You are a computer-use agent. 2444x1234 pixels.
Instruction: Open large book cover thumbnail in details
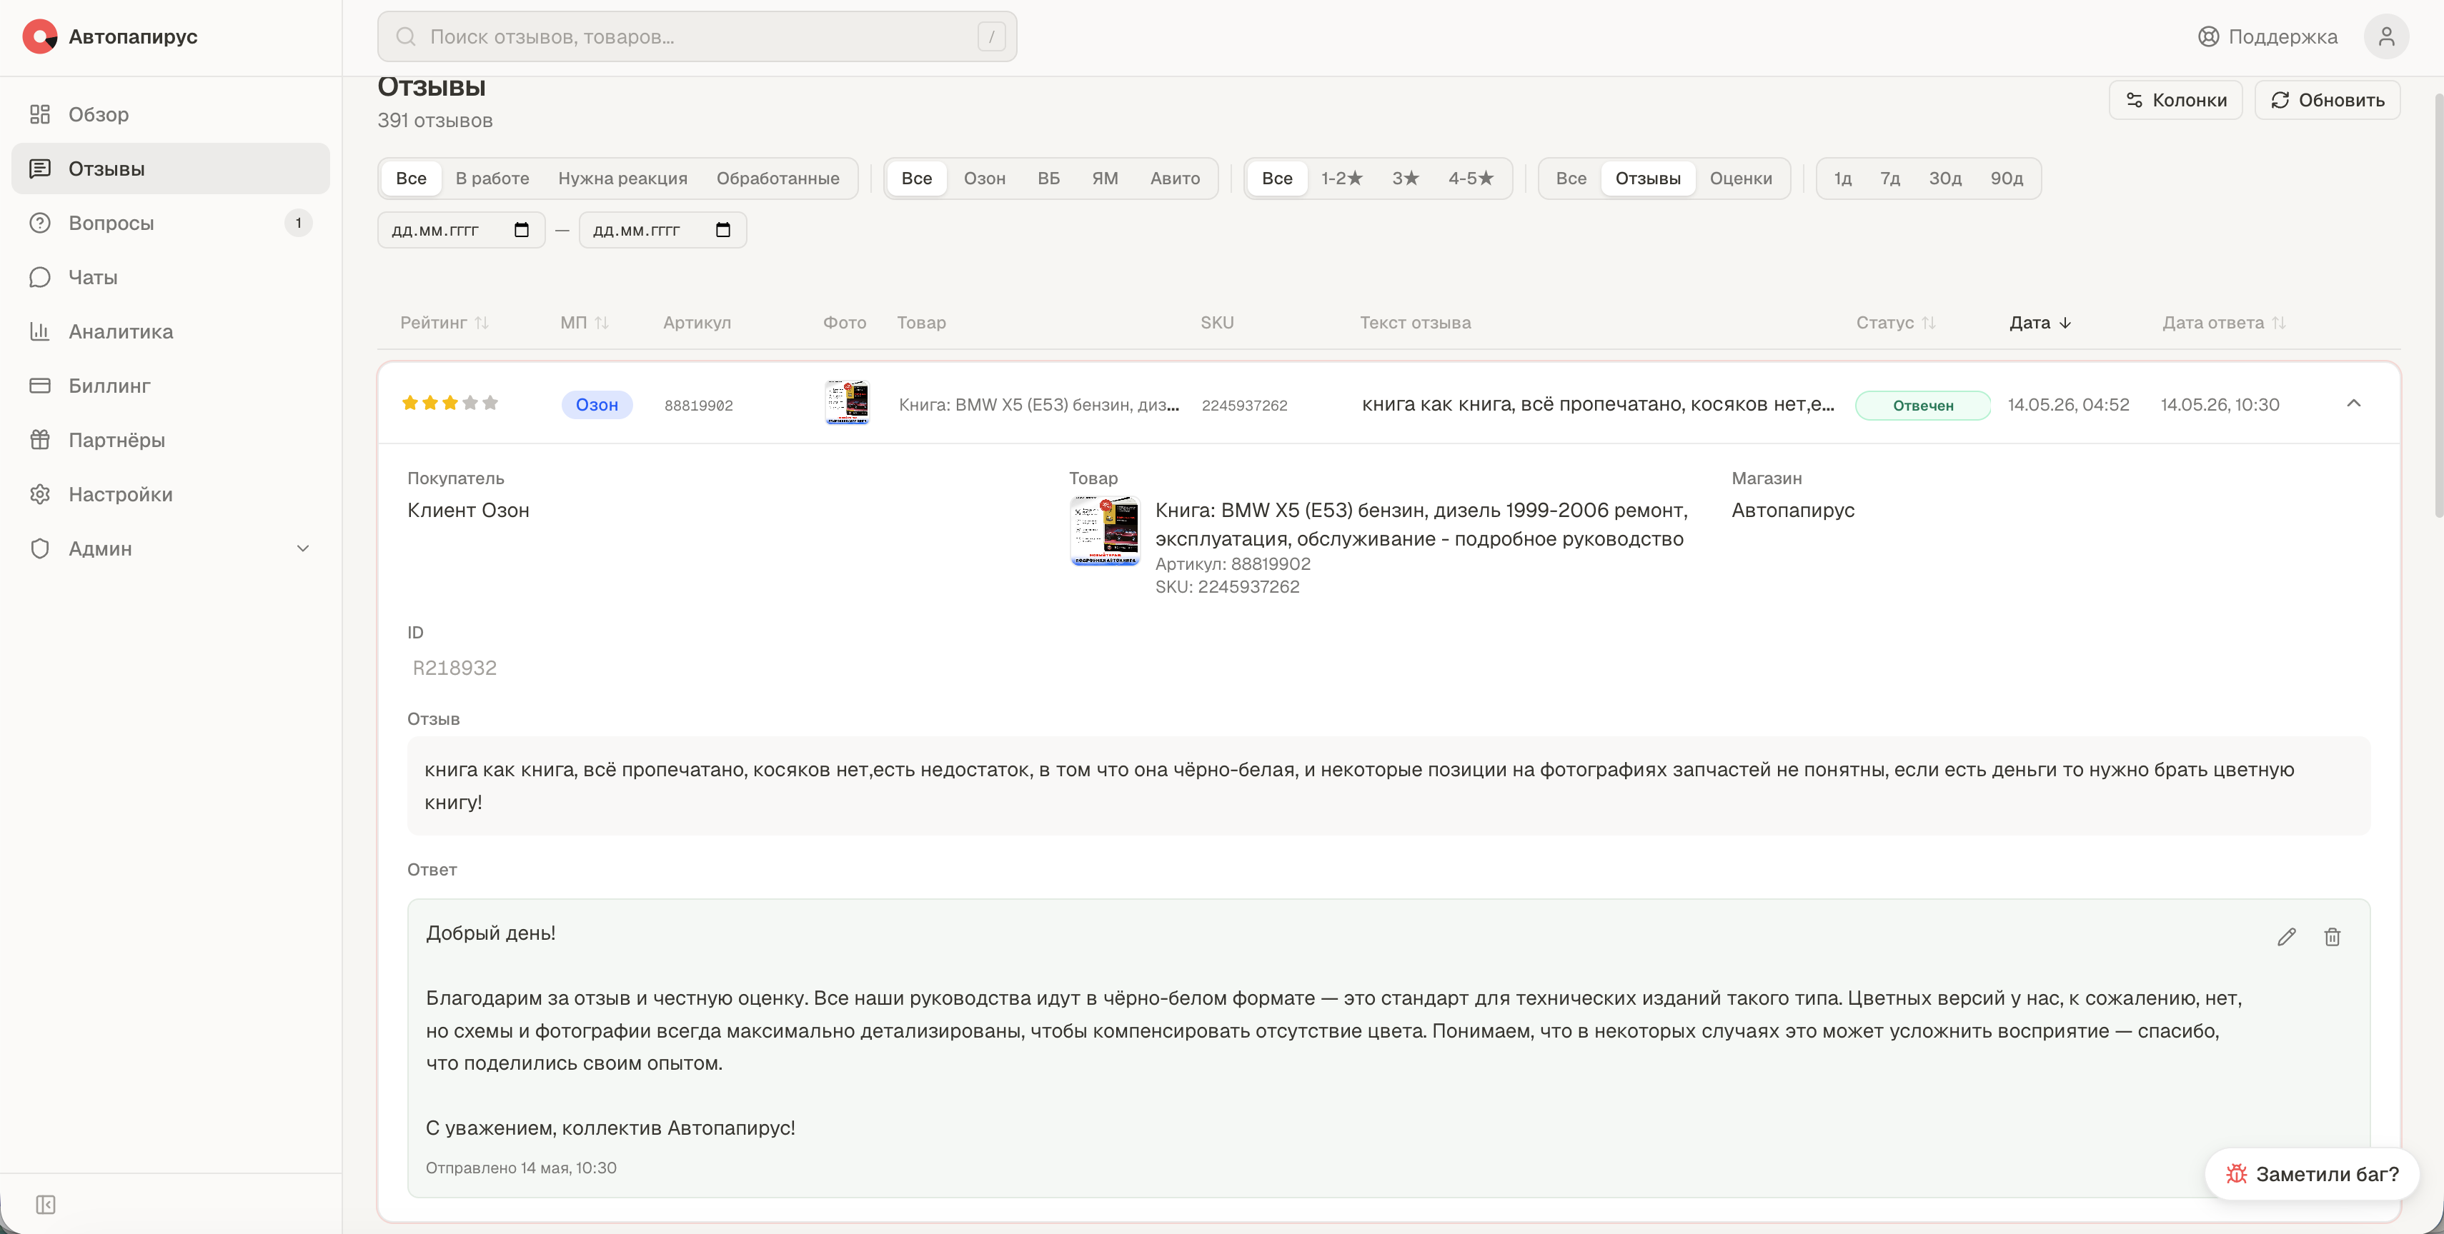pyautogui.click(x=1106, y=531)
